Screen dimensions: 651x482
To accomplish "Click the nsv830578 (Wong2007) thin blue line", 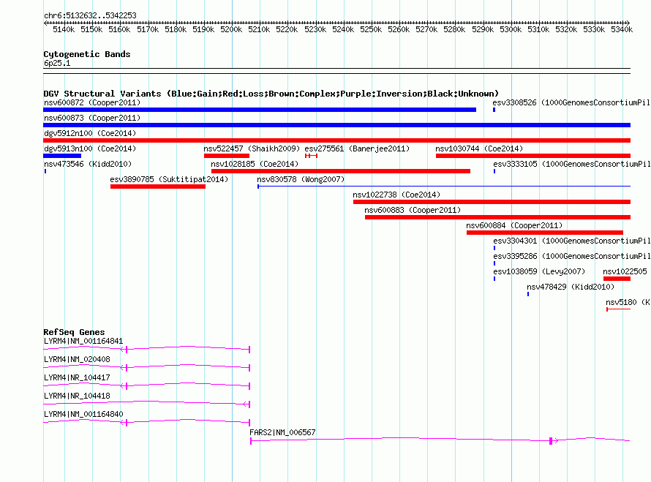I will click(444, 187).
